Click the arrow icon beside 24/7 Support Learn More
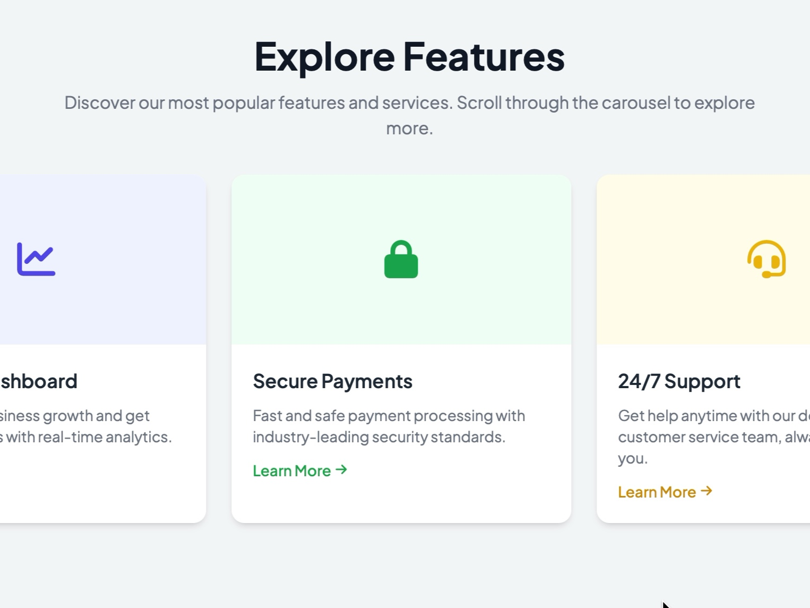 pos(706,492)
